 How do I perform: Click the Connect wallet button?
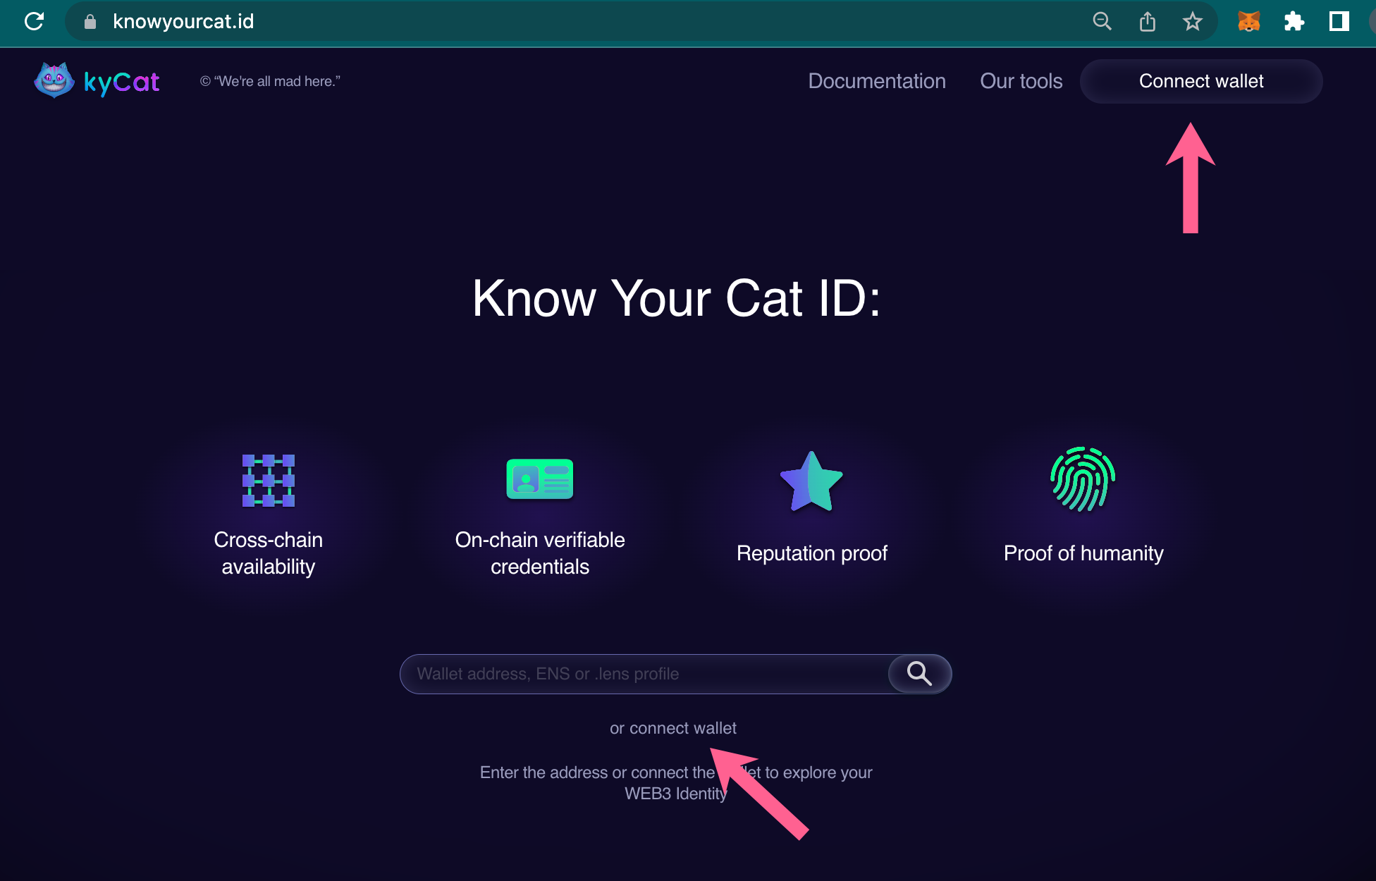(x=1200, y=81)
